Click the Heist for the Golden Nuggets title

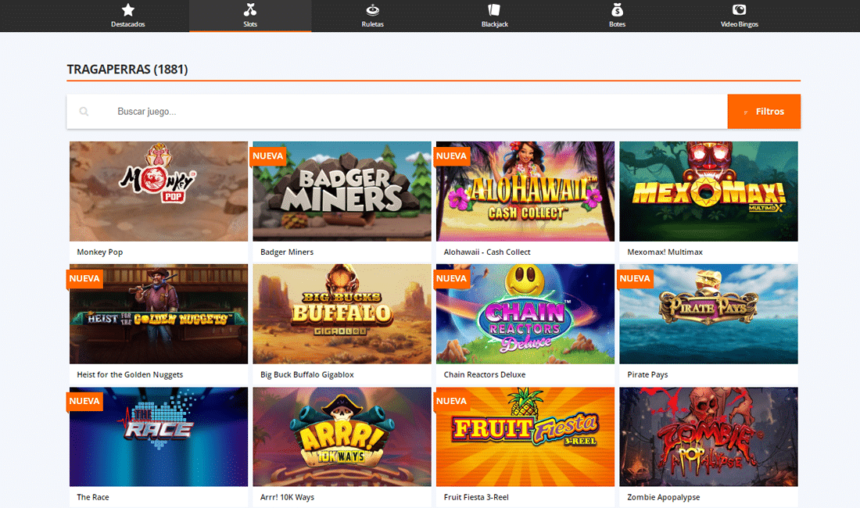[x=130, y=374]
